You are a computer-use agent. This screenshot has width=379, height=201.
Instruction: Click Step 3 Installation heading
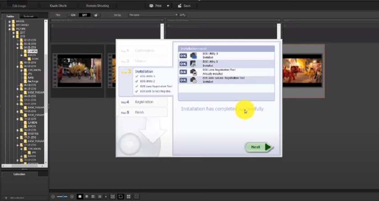(x=144, y=71)
